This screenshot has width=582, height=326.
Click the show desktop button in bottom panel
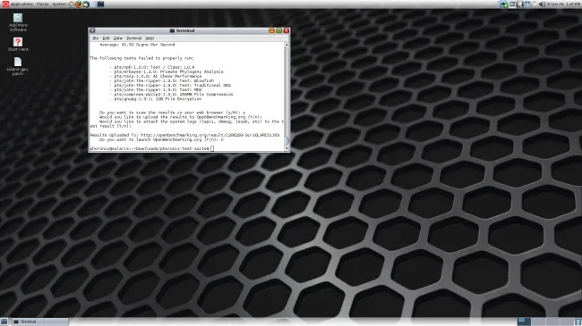pos(4,322)
